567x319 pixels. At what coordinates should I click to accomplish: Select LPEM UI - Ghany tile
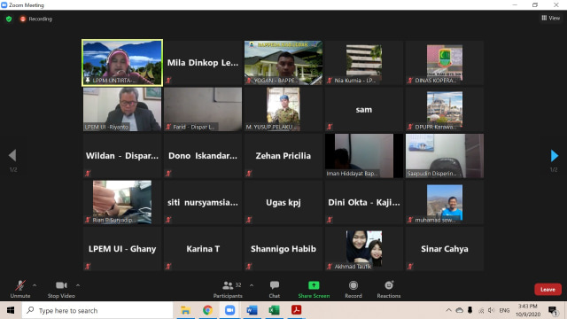coord(122,249)
